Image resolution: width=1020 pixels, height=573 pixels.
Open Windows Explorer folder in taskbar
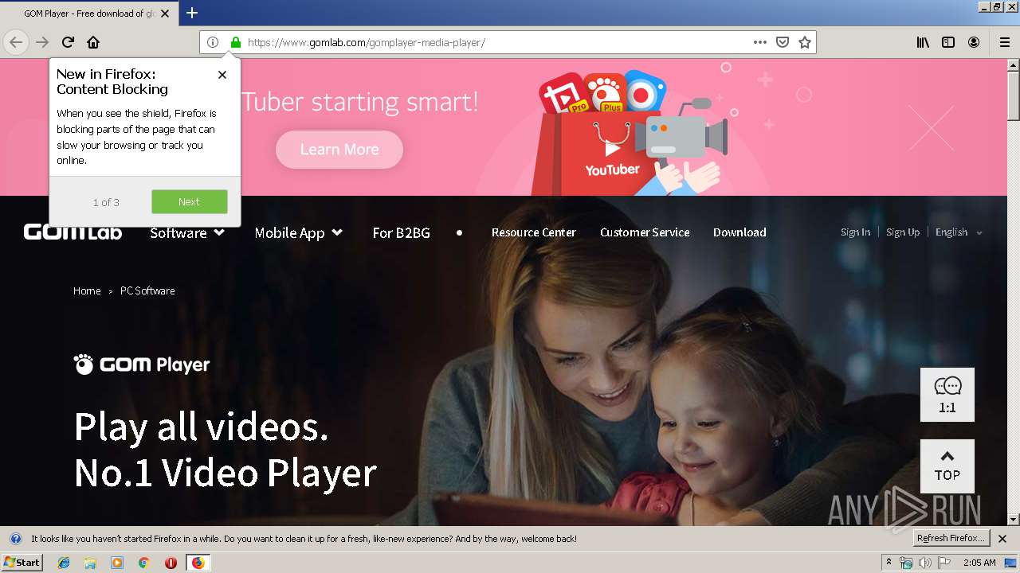[x=90, y=563]
